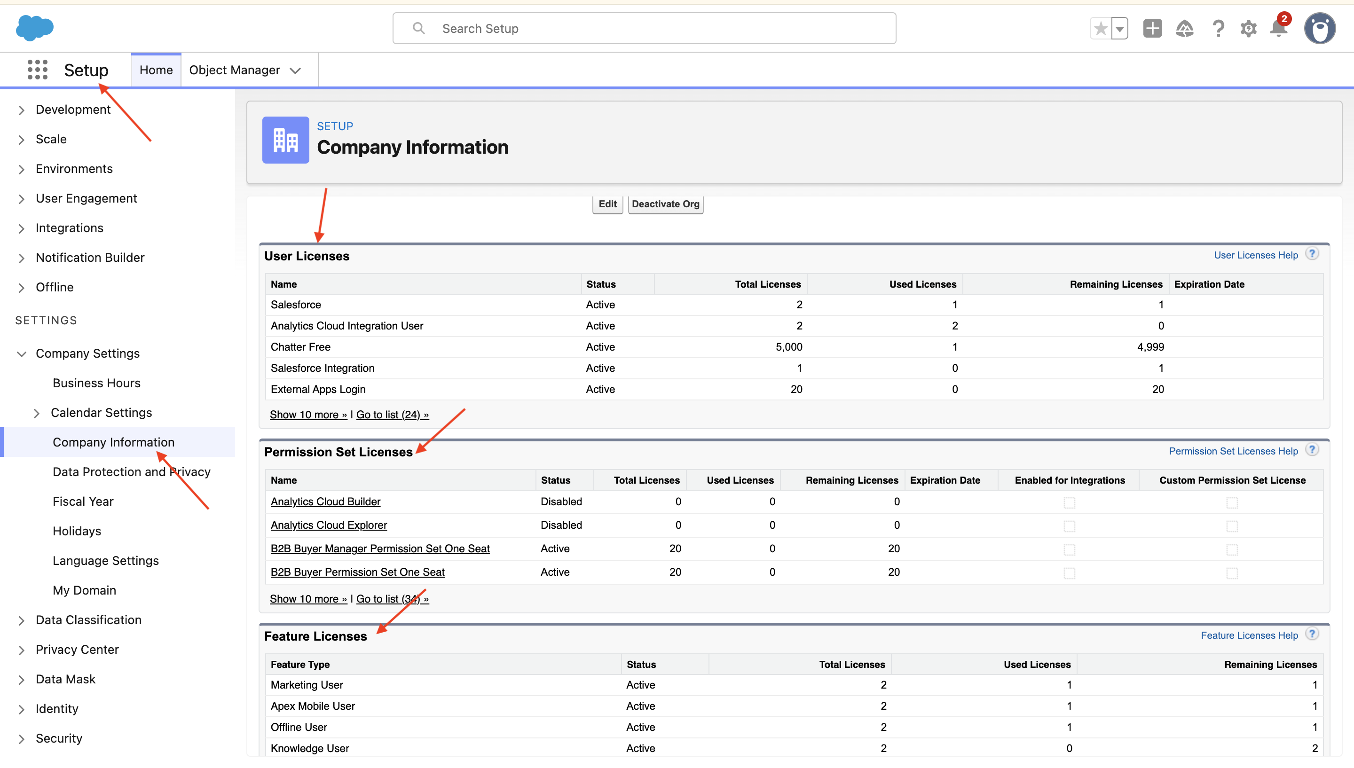The height and width of the screenshot is (768, 1354).
Task: Click the Search Setup input field
Action: [644, 29]
